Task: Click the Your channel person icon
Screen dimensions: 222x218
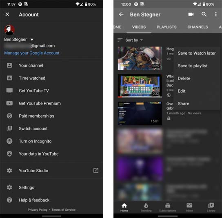Action: pyautogui.click(x=9, y=65)
